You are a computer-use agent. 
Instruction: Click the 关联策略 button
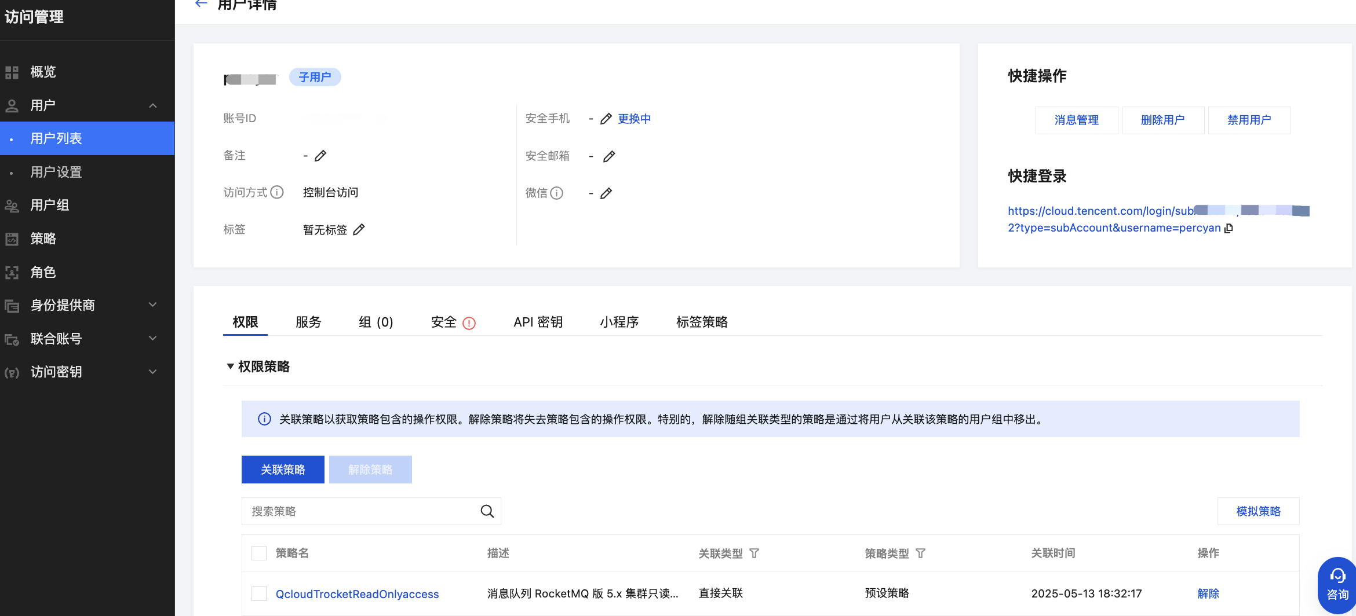point(283,470)
